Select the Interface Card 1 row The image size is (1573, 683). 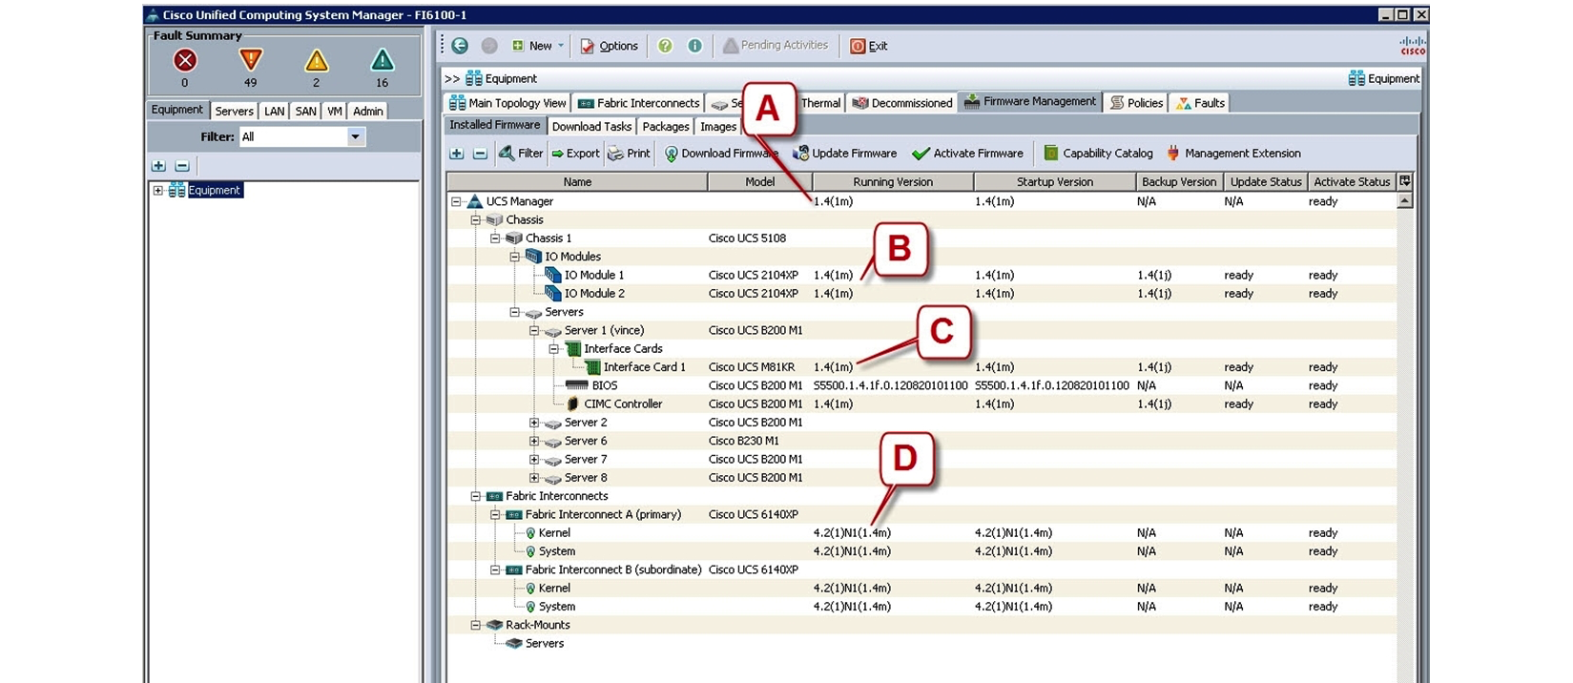pyautogui.click(x=921, y=367)
